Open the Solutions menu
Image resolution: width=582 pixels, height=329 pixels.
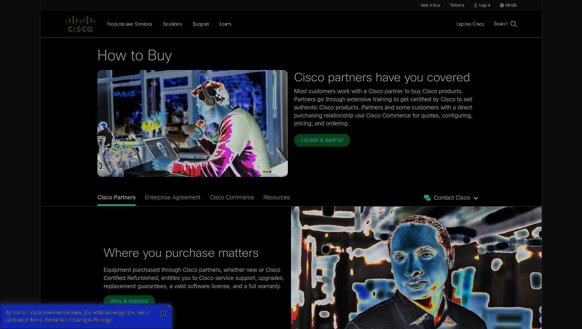tap(172, 24)
